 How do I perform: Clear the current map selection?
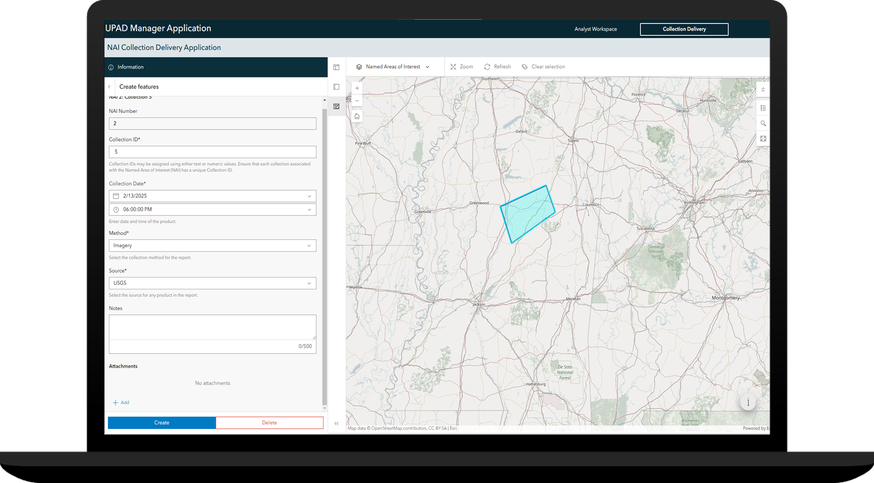pos(543,66)
